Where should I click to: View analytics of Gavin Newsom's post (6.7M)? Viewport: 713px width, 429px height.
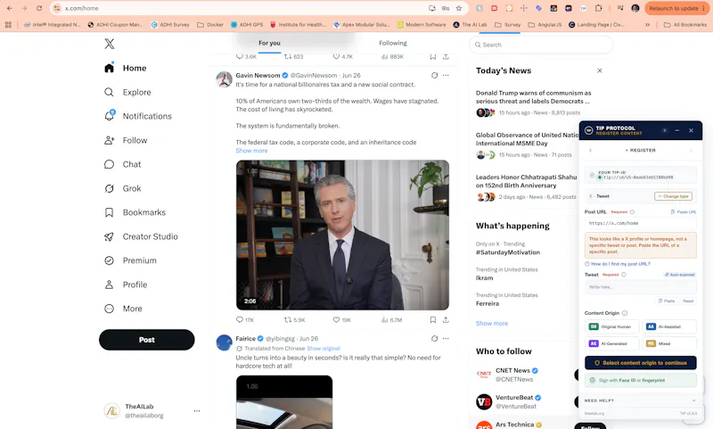click(x=391, y=320)
